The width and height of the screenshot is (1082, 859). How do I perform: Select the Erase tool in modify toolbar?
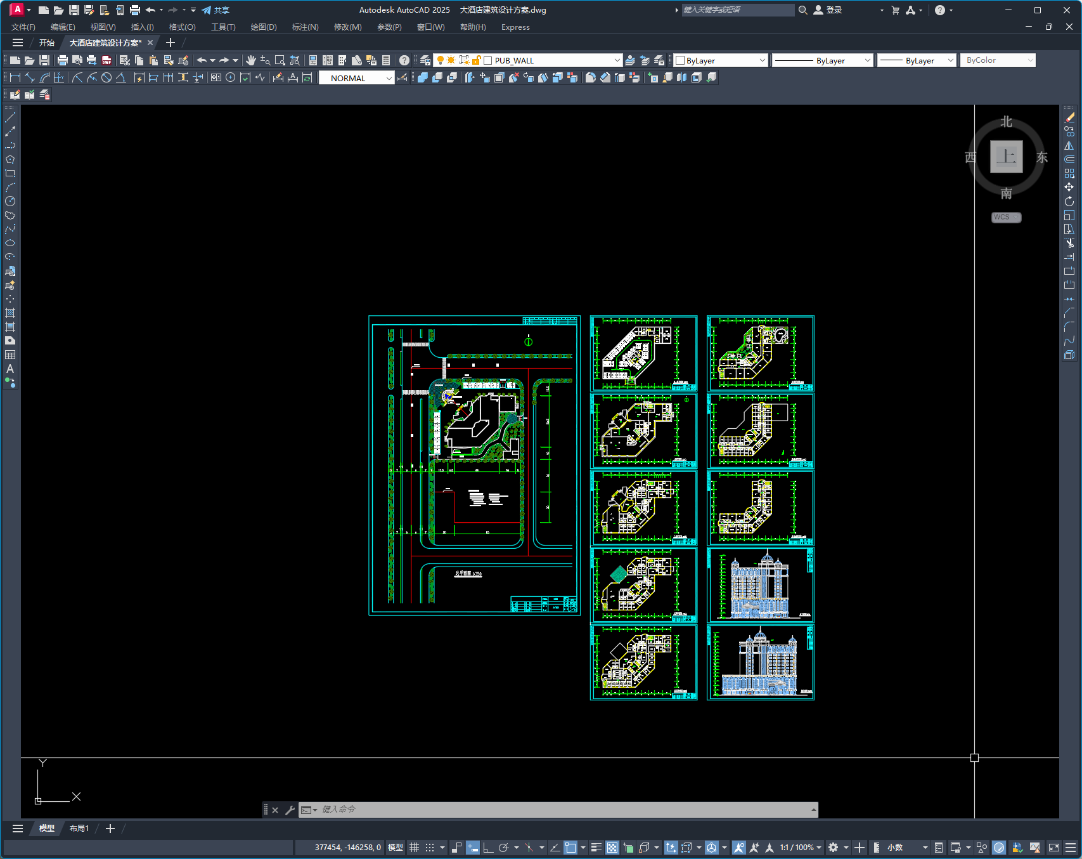coord(1069,117)
